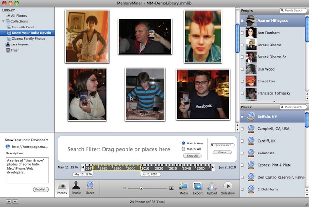Open the Places Search field dropdown
This screenshot has height=207, width=309.
[x=282, y=107]
